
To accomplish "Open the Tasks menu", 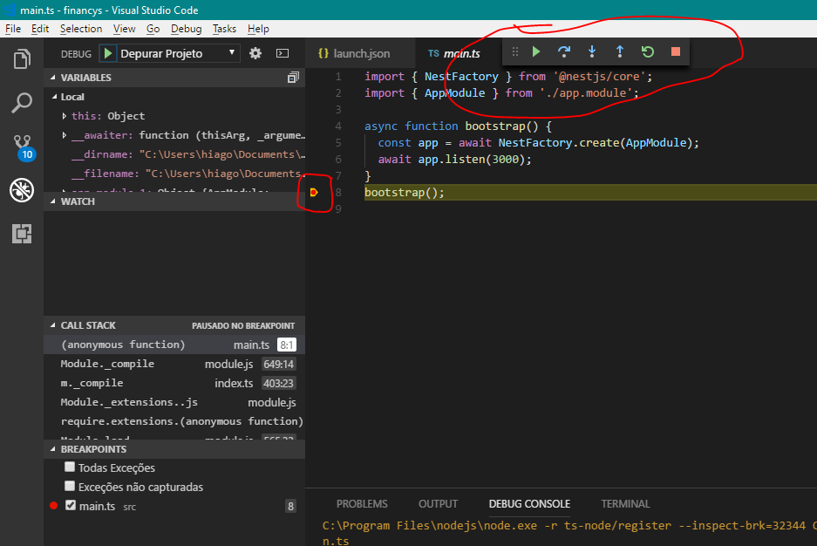I will [224, 29].
